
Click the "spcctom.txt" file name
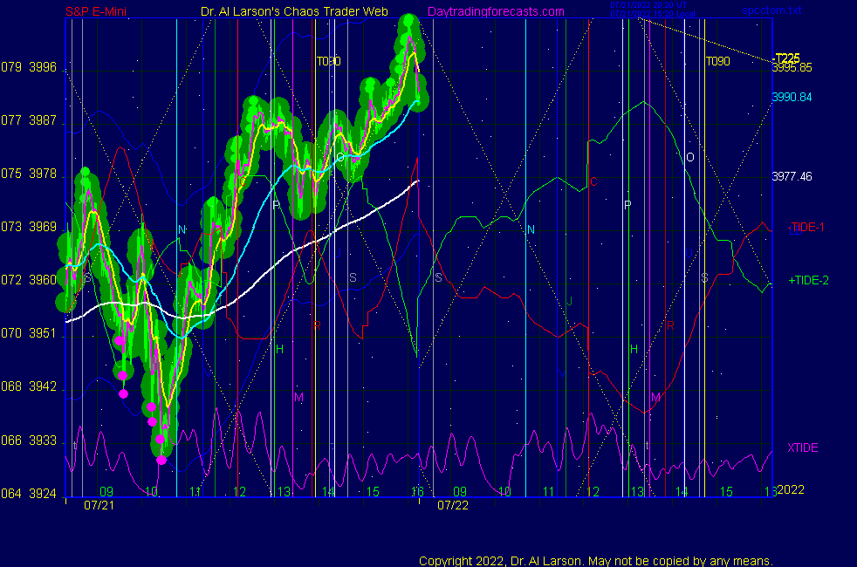tap(771, 10)
